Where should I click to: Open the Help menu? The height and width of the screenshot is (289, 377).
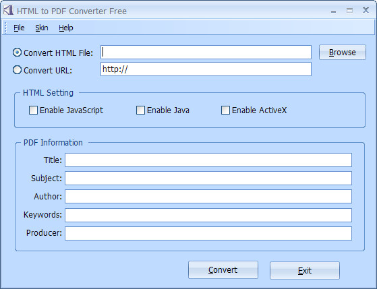pyautogui.click(x=66, y=28)
